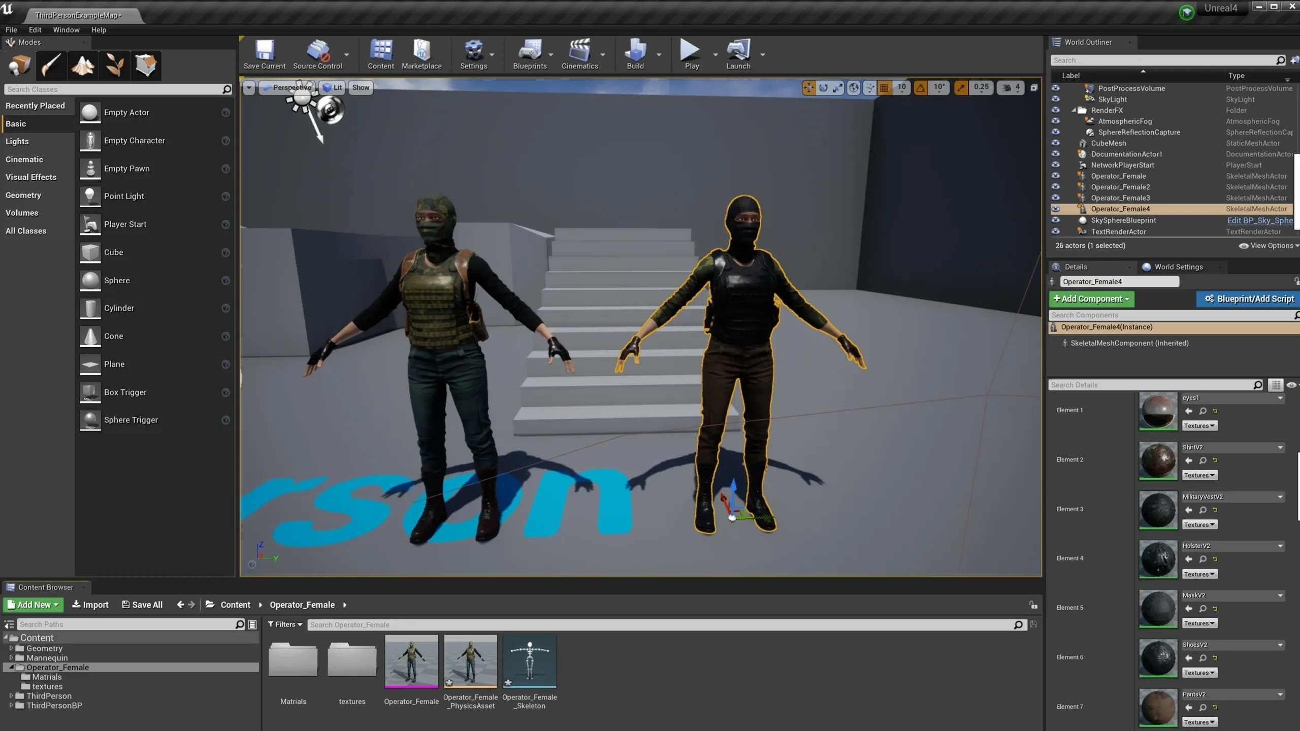
Task: Open the Marketplace toolbar icon
Action: point(421,54)
